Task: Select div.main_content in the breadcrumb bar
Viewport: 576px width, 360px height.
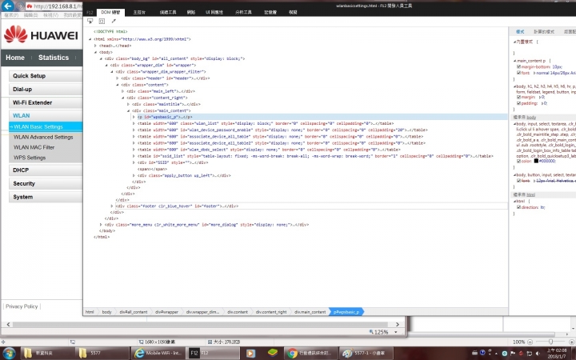Action: pyautogui.click(x=310, y=311)
